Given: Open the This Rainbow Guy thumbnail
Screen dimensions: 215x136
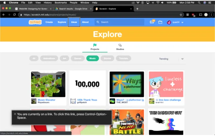Looking at the screenshot, I should pyautogui.click(x=166, y=122).
